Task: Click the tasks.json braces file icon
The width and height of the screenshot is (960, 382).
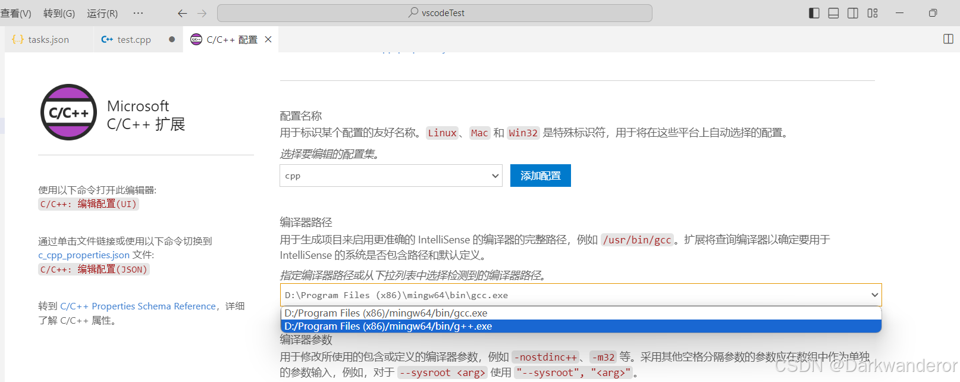Action: pos(18,39)
